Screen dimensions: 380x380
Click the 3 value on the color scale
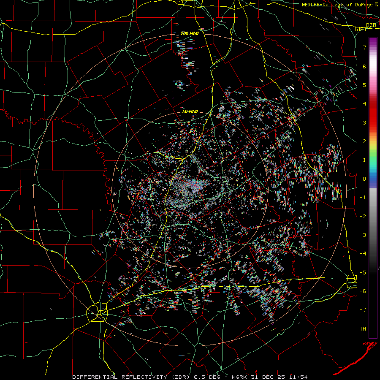(364, 122)
